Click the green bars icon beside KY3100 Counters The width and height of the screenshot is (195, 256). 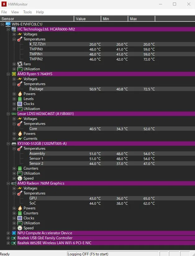[20, 168]
